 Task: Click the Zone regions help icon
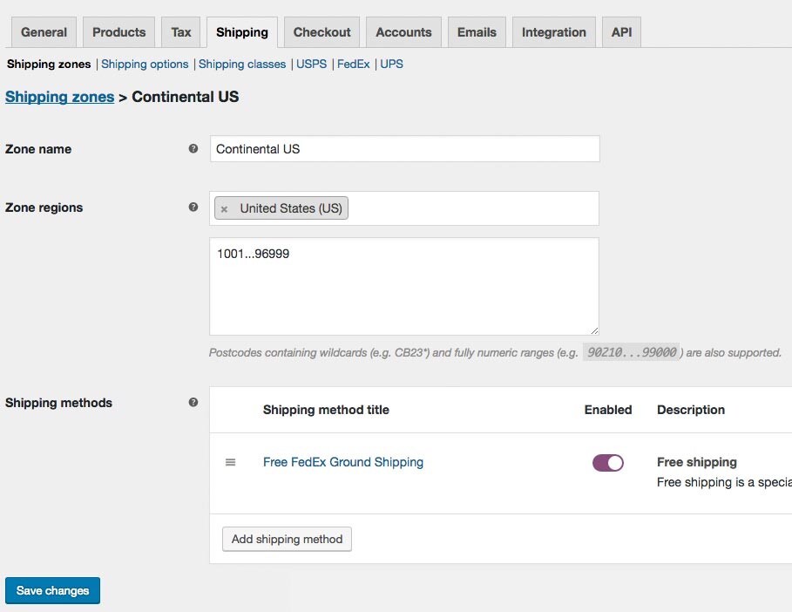point(193,207)
